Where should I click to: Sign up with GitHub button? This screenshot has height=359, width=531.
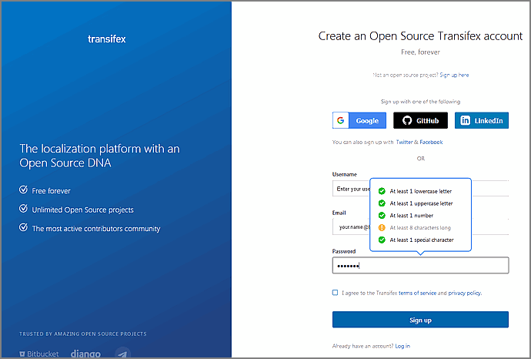click(420, 120)
